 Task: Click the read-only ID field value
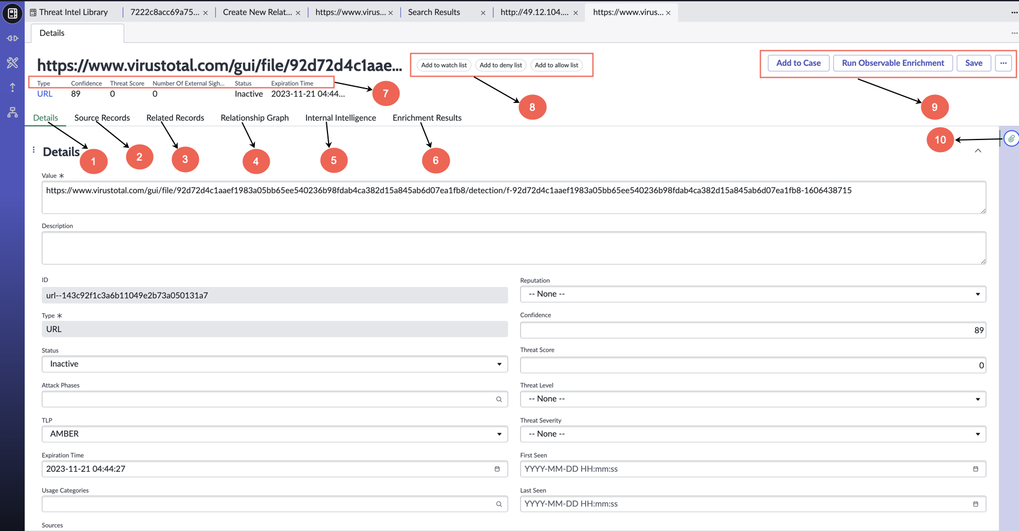[x=274, y=296]
